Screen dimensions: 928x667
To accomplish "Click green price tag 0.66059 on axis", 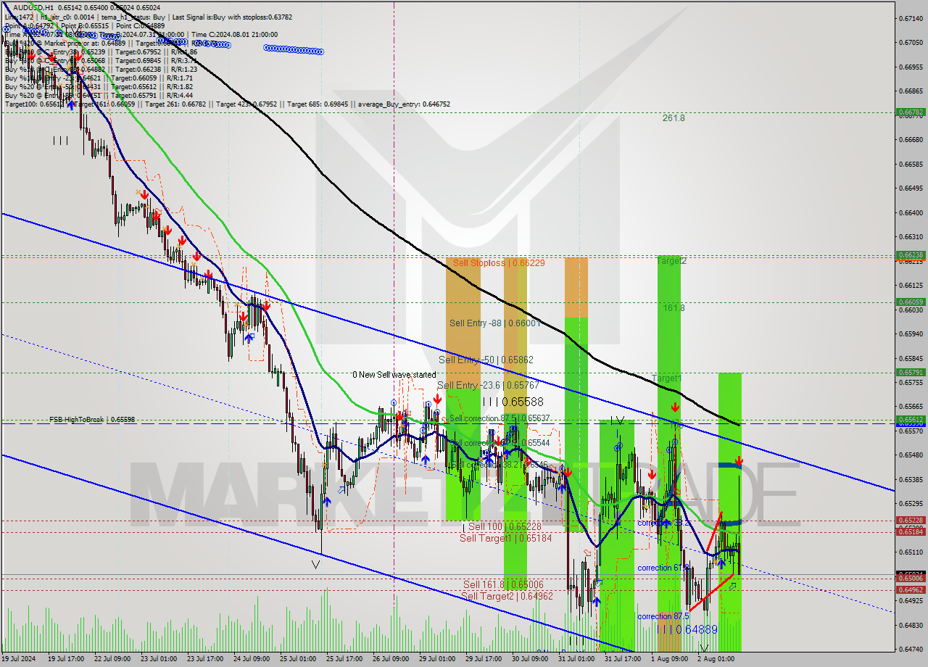I will 910,302.
